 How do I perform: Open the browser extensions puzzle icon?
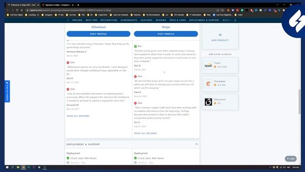pos(284,10)
